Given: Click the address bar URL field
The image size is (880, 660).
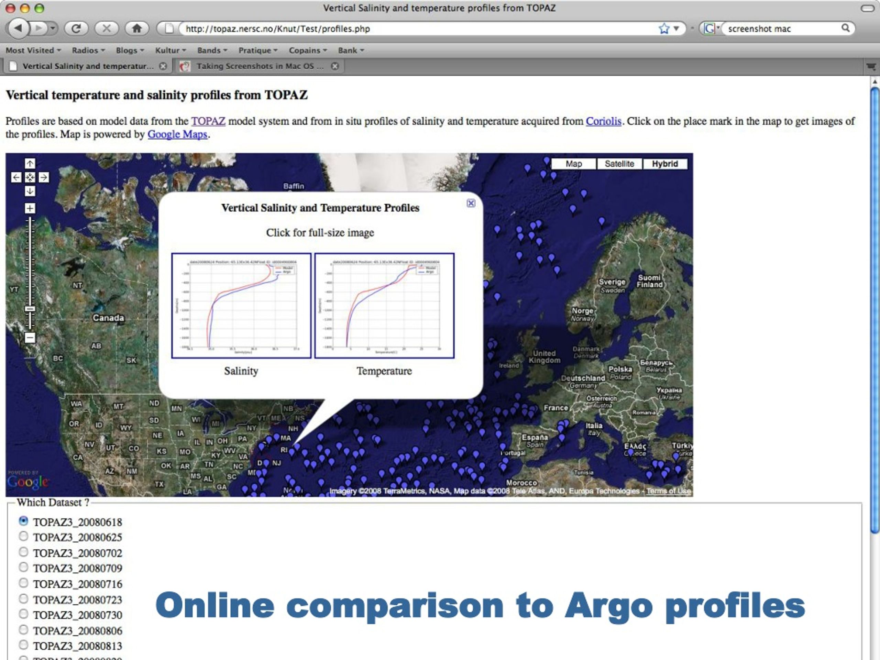Looking at the screenshot, I should [418, 29].
